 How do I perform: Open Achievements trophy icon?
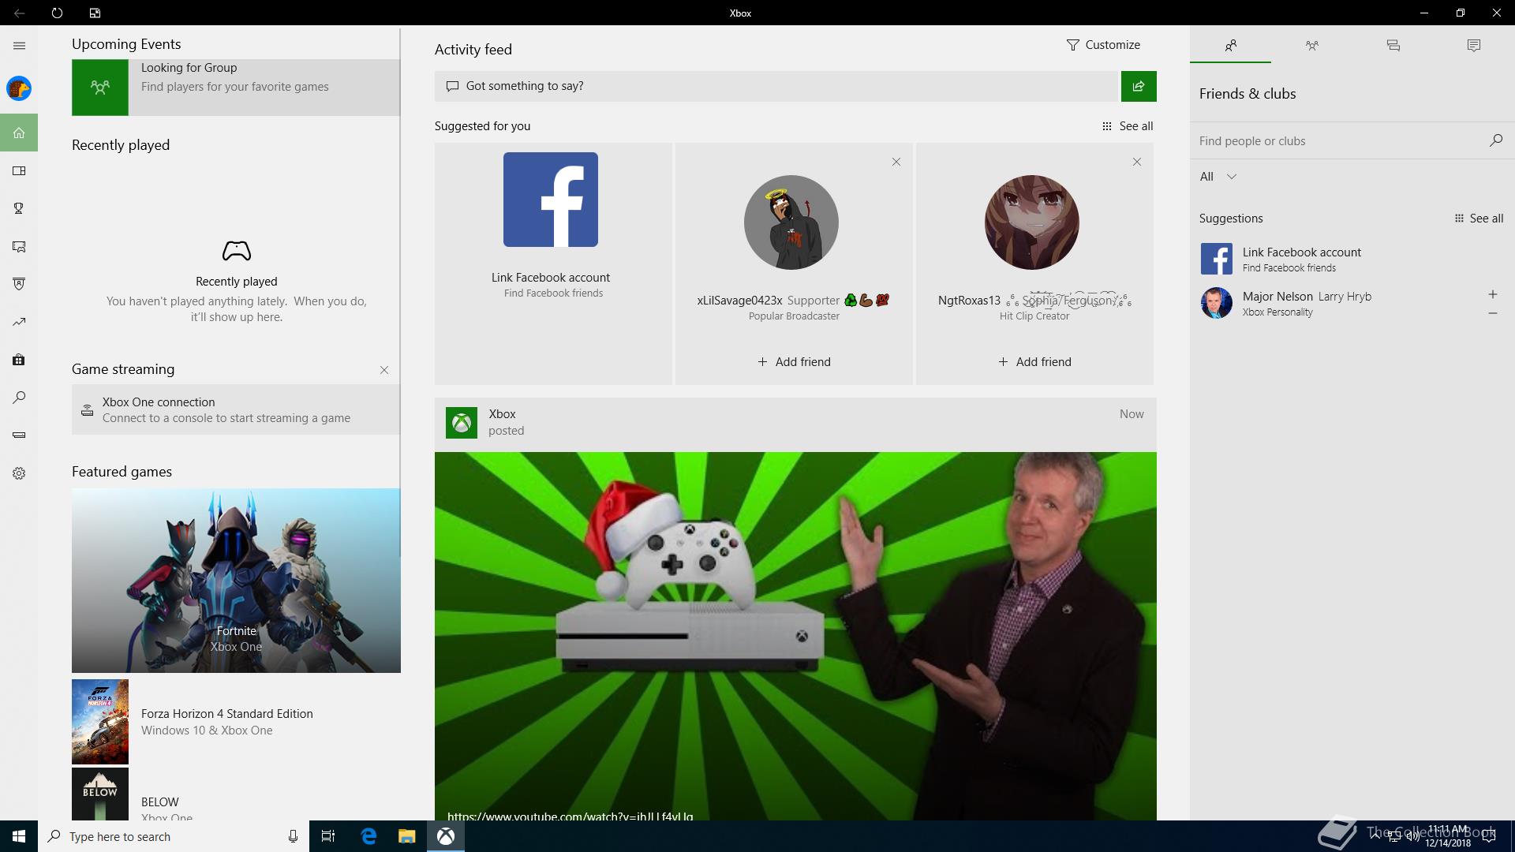click(x=19, y=208)
